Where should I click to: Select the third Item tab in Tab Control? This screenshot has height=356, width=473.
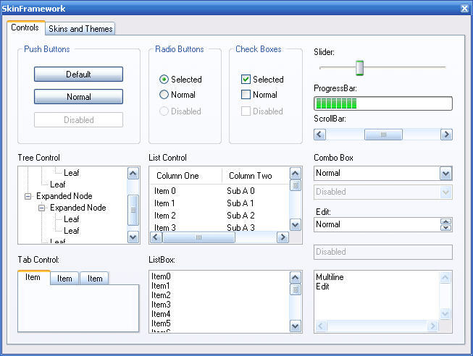coord(95,279)
